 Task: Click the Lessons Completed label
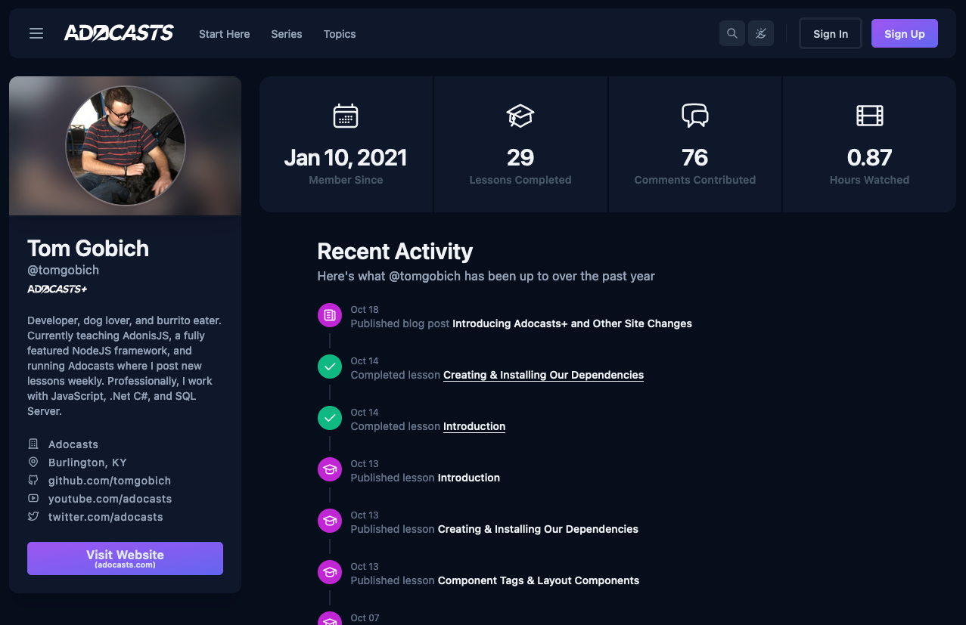520,180
